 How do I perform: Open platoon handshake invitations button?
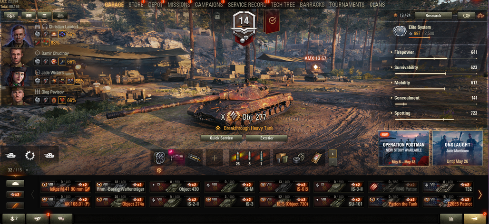(x=38, y=219)
